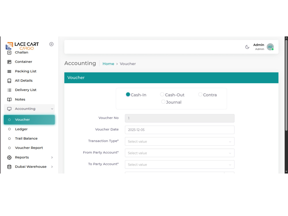Viewport: 288px width, 216px height.
Task: Click the Packing List lines icon
Action: [x=10, y=71]
